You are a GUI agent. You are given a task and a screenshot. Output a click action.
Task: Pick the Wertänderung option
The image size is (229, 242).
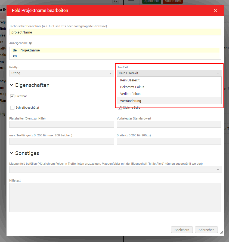(x=169, y=101)
